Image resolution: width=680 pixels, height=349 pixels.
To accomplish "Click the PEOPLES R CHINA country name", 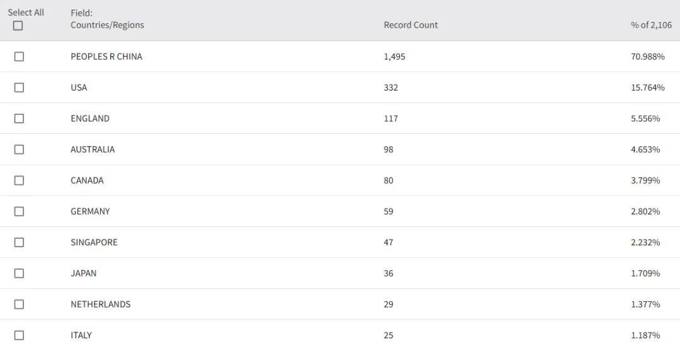I will (106, 57).
